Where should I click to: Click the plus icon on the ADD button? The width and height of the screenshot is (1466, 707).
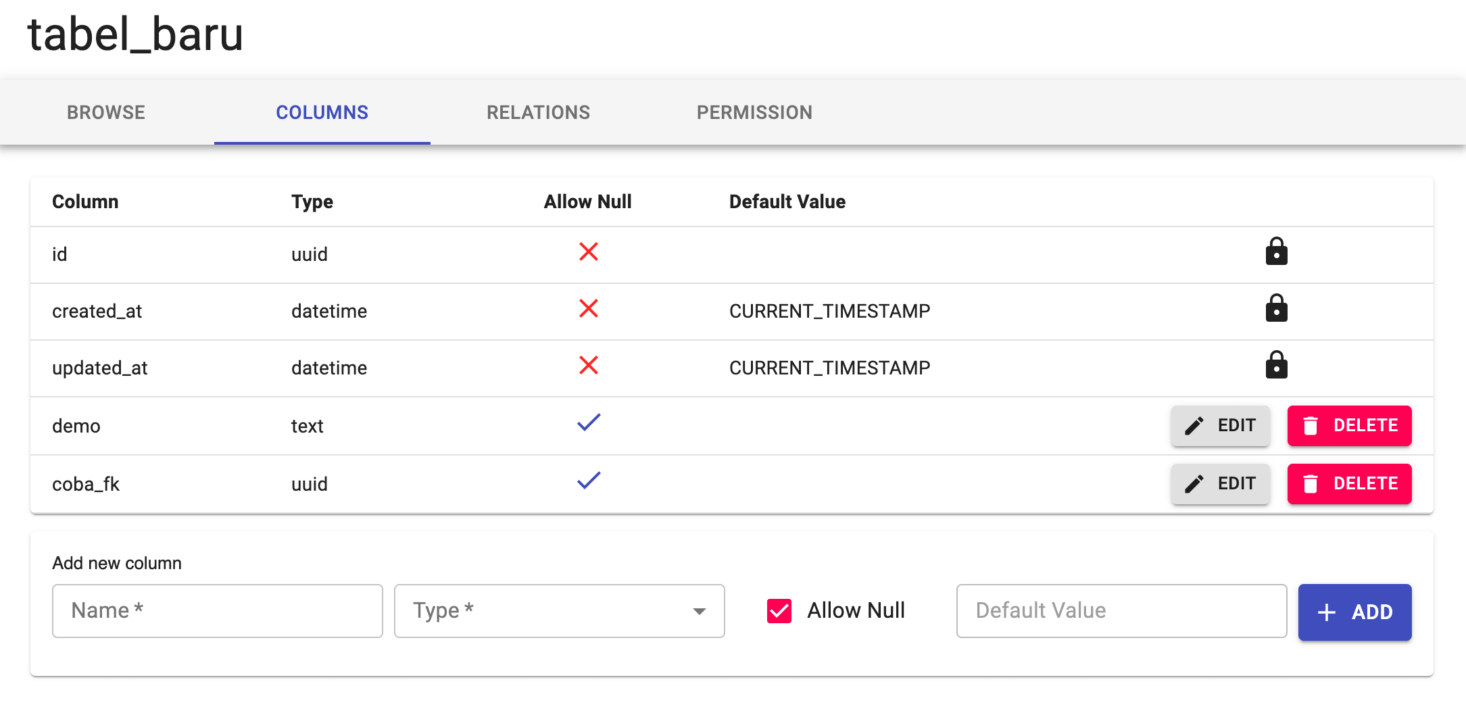click(x=1327, y=612)
